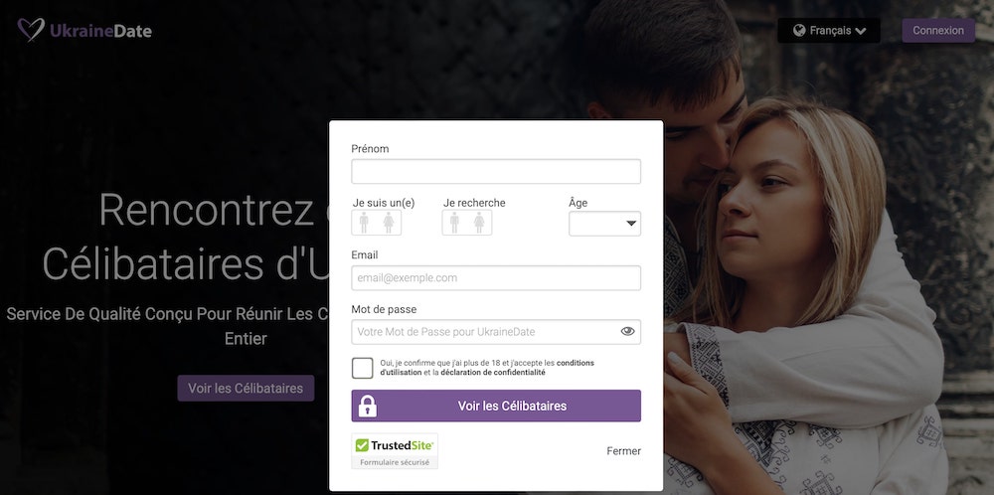The height and width of the screenshot is (495, 994).
Task: Focus the Prénom text field
Action: point(496,172)
